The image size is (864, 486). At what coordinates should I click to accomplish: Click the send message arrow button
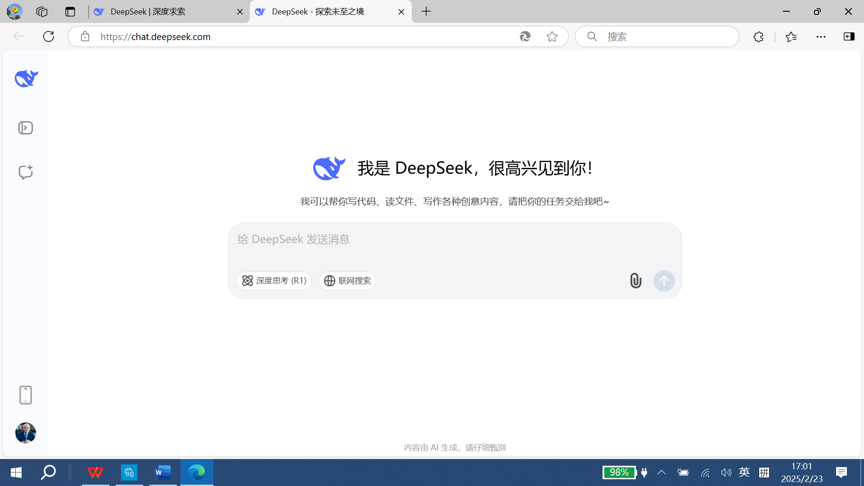[x=664, y=281]
